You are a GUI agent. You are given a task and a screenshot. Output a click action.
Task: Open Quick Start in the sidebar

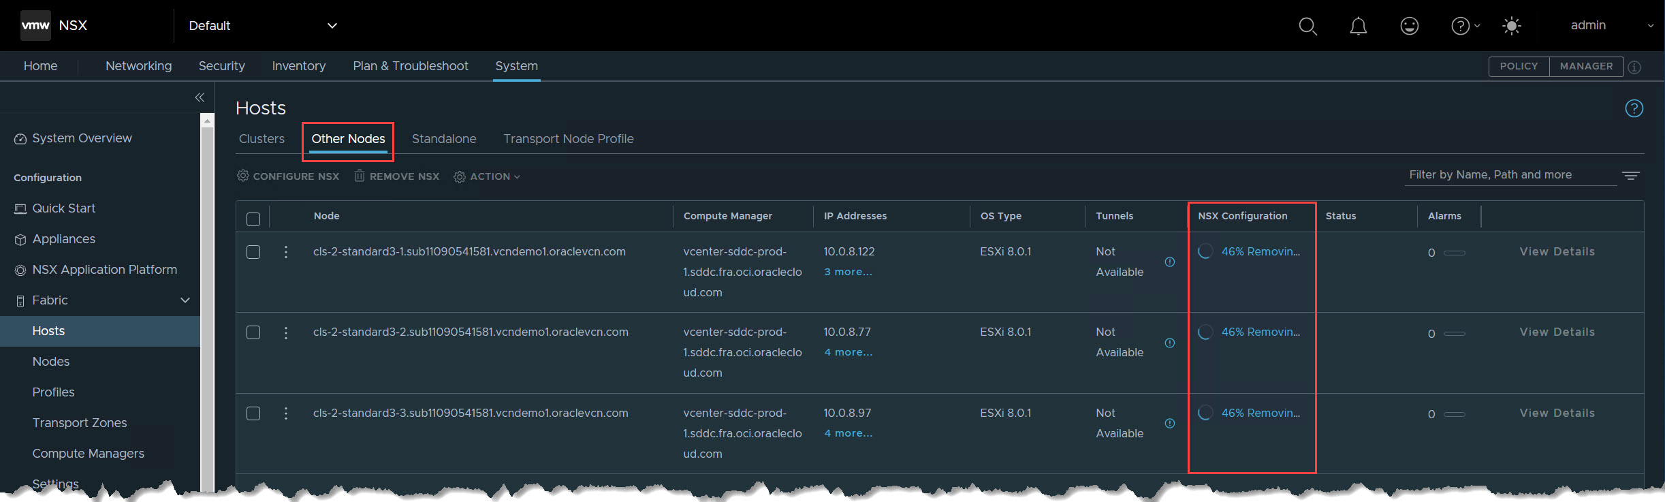click(55, 208)
